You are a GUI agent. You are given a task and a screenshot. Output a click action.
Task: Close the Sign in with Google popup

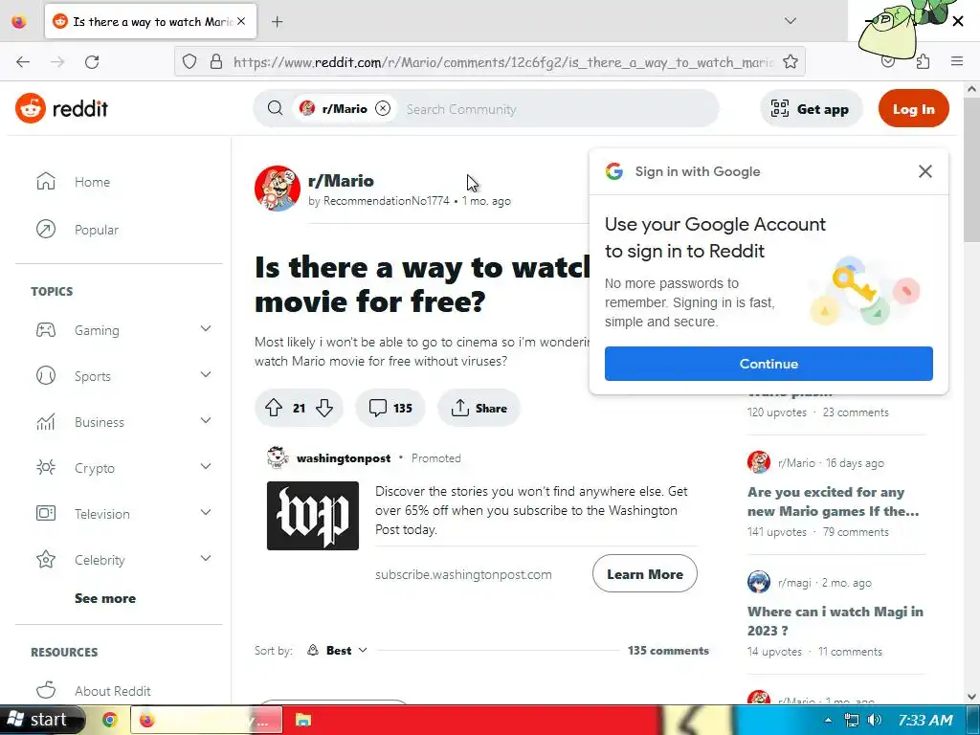click(925, 171)
